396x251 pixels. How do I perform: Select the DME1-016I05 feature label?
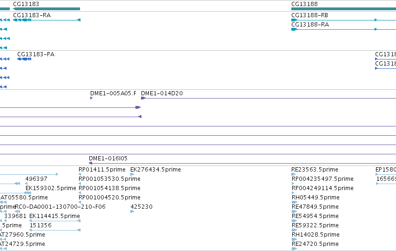click(x=108, y=159)
